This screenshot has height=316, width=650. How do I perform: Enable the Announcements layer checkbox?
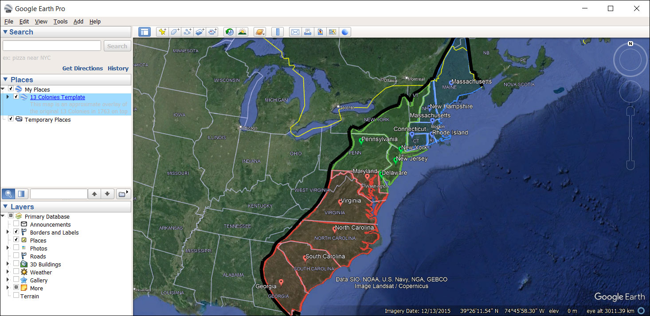coord(16,224)
